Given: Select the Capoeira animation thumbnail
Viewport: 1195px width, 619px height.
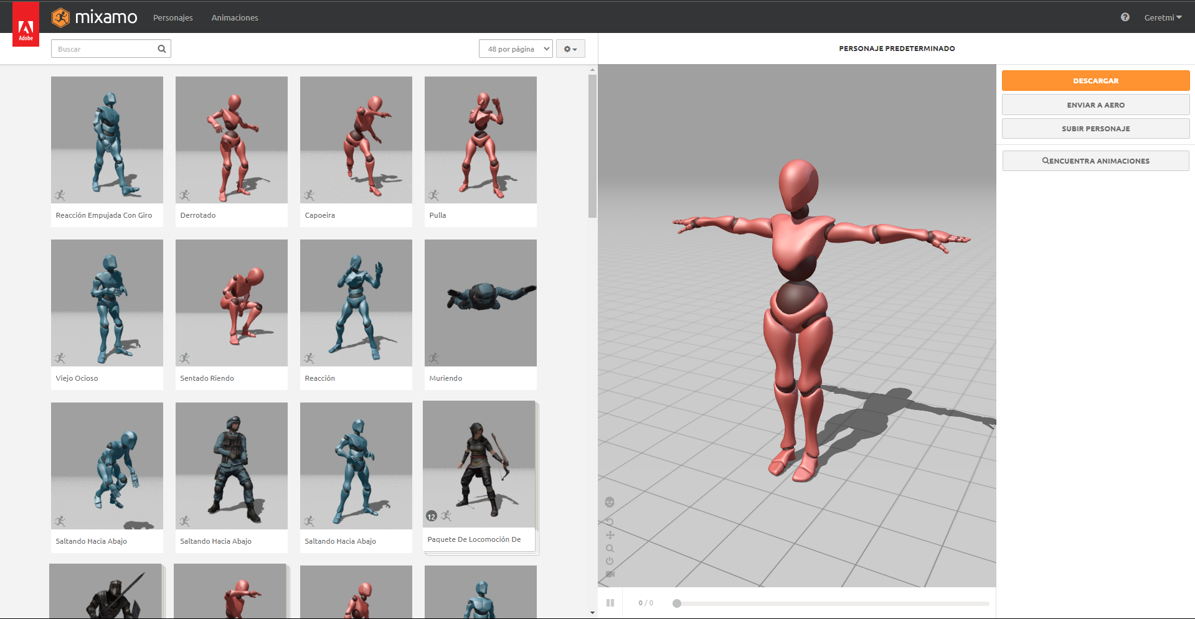Looking at the screenshot, I should click(356, 140).
